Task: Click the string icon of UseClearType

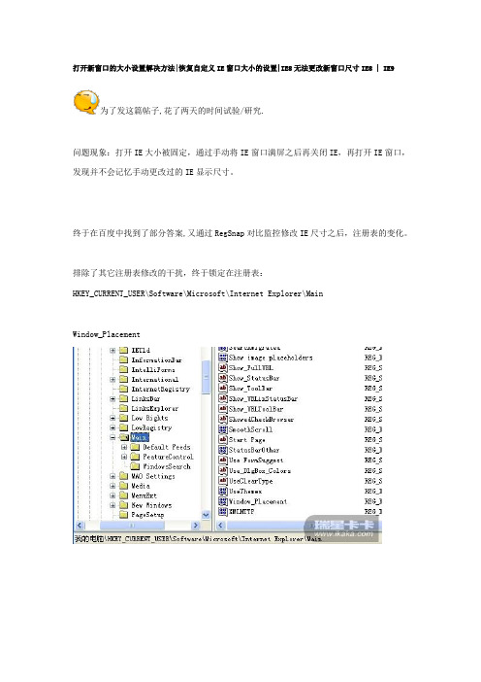Action: coord(223,481)
